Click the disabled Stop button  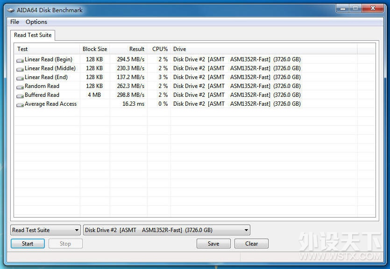65,244
